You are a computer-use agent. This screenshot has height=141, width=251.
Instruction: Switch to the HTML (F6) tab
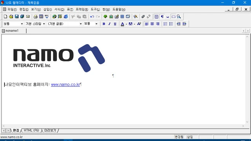tap(31, 130)
